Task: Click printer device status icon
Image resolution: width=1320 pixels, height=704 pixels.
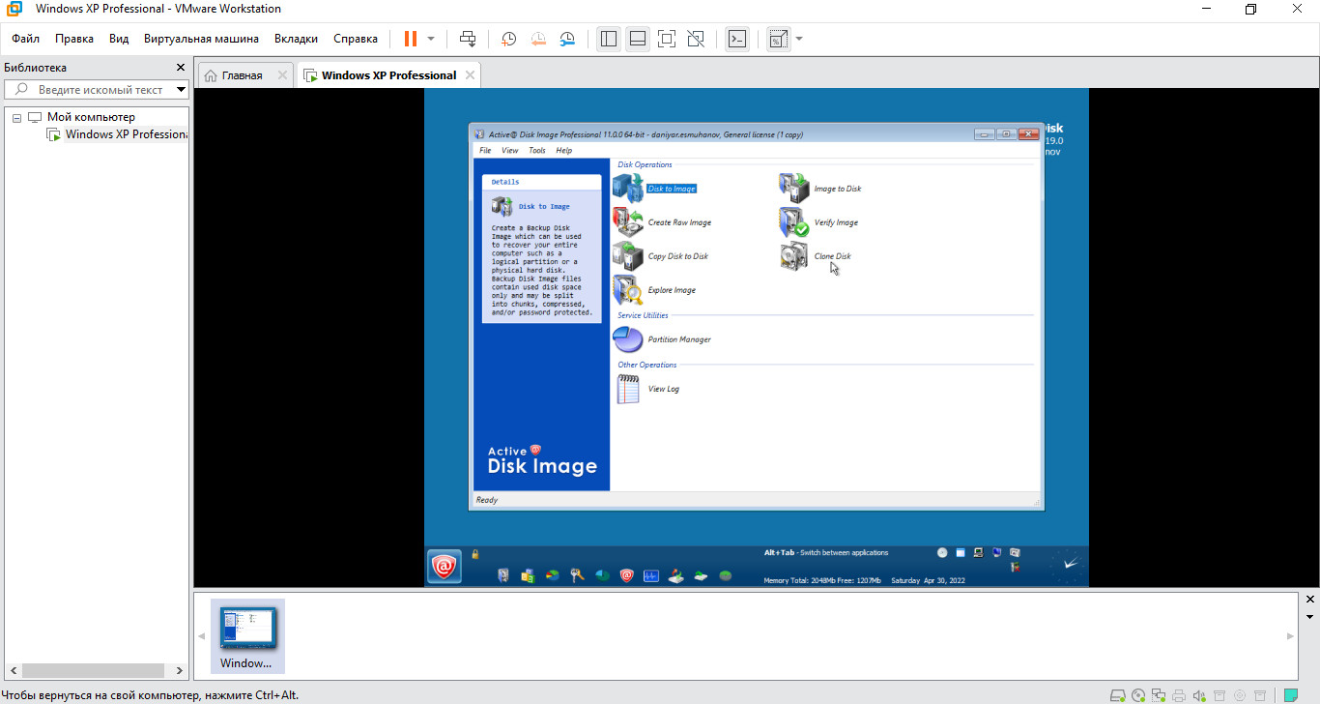Action: click(1179, 694)
